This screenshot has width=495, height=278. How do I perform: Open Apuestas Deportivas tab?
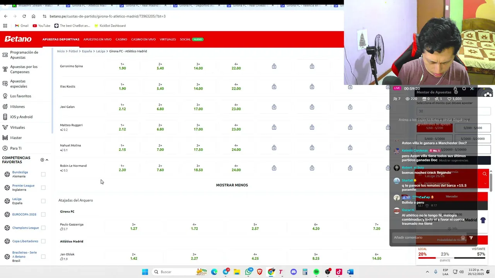61,39
